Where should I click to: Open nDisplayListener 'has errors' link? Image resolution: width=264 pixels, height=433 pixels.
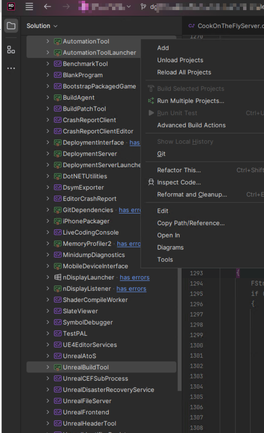click(131, 288)
